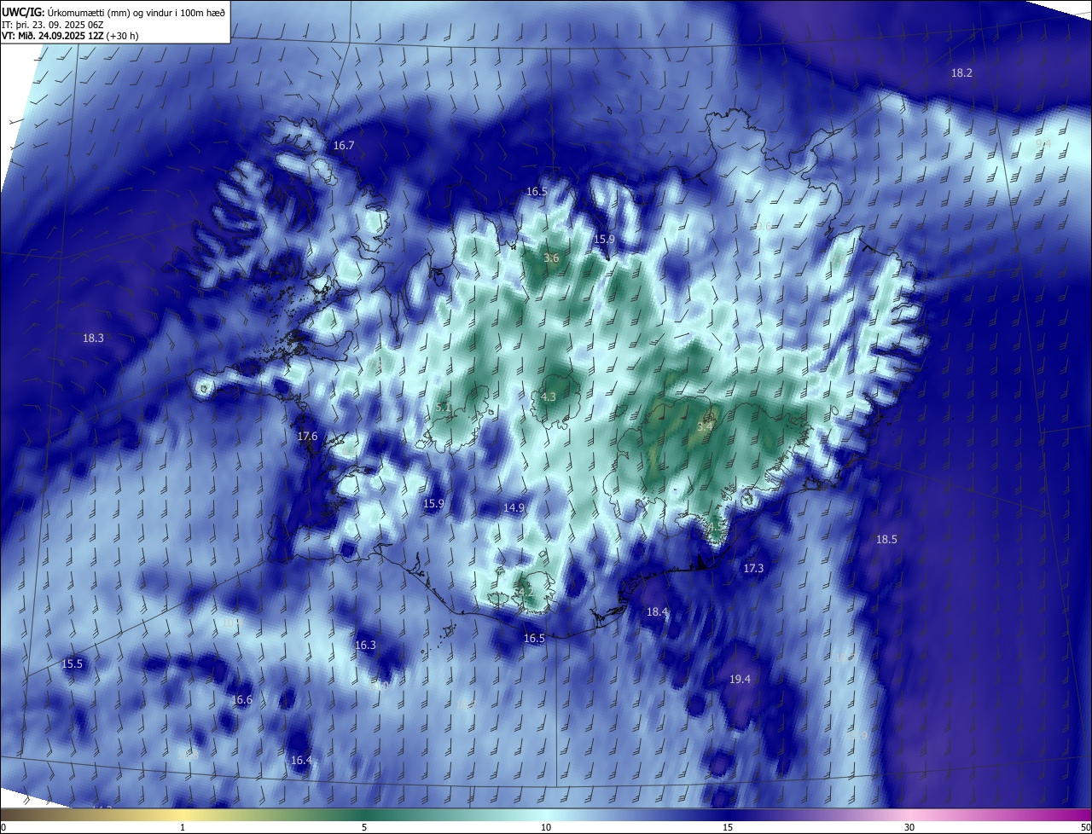Click the colorbar tick label 5
1092x834 pixels.
(364, 827)
